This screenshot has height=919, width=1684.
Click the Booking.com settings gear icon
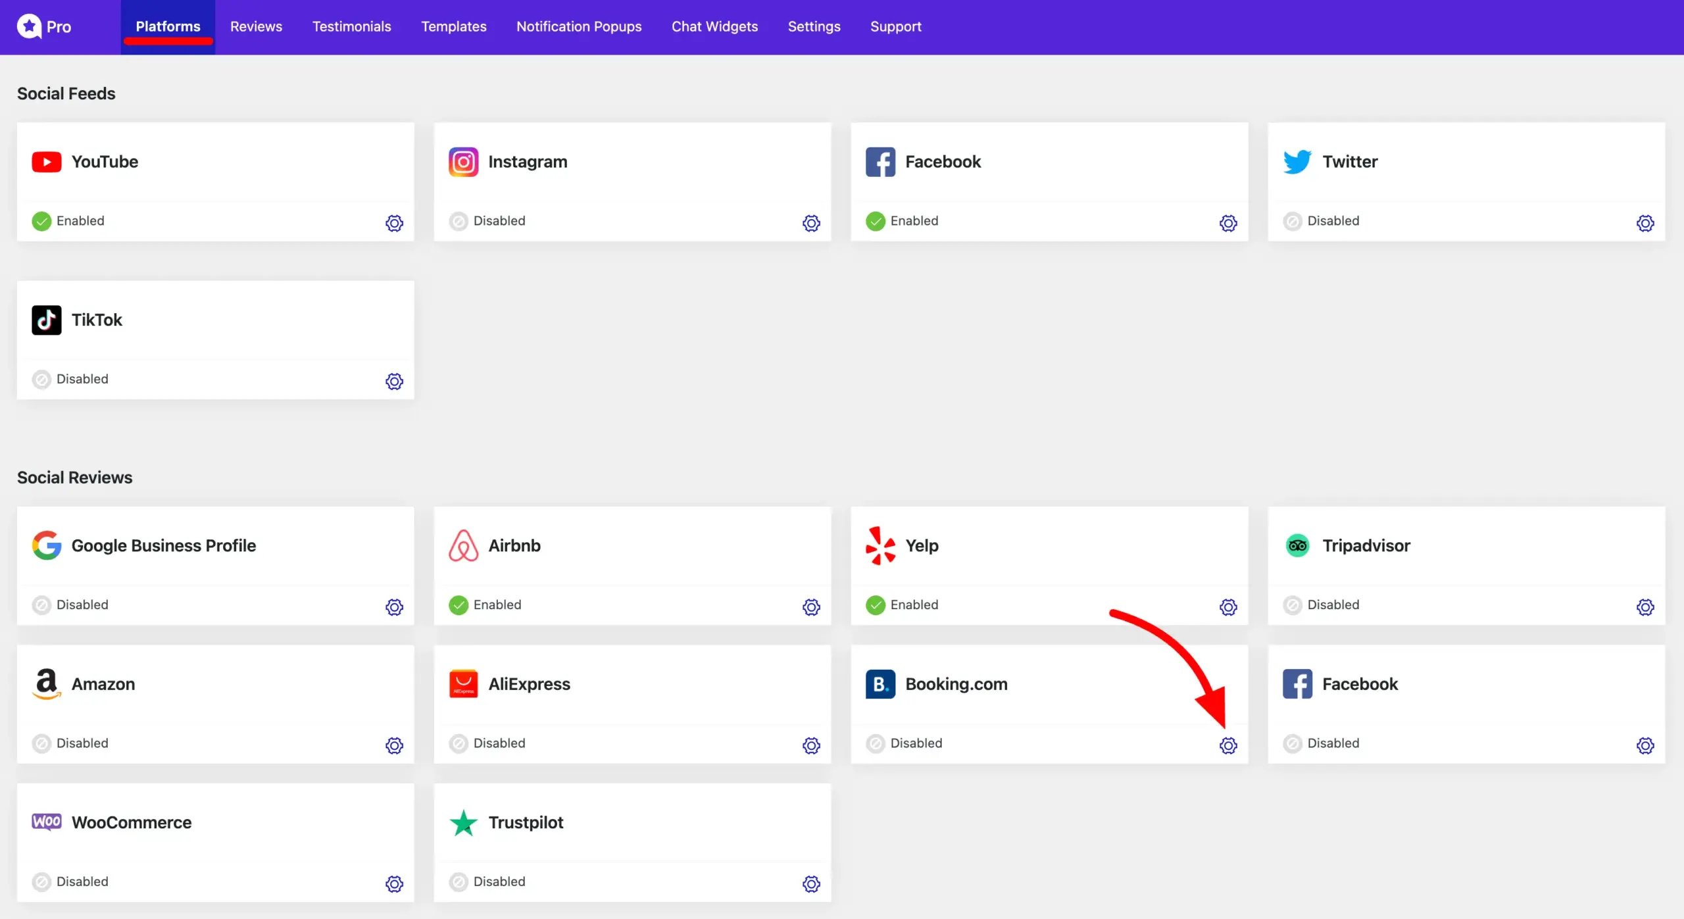1228,745
